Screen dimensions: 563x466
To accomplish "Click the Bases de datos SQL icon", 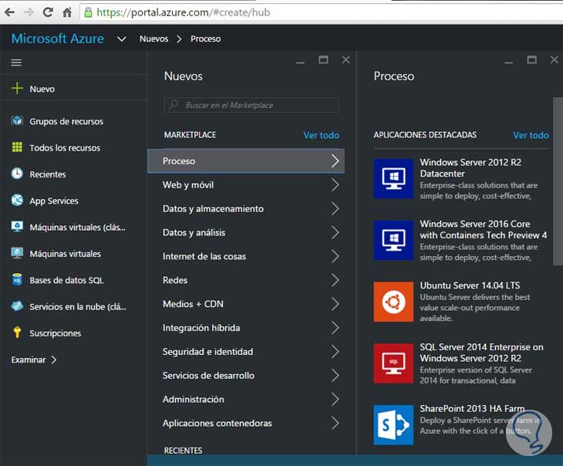I will click(x=17, y=279).
